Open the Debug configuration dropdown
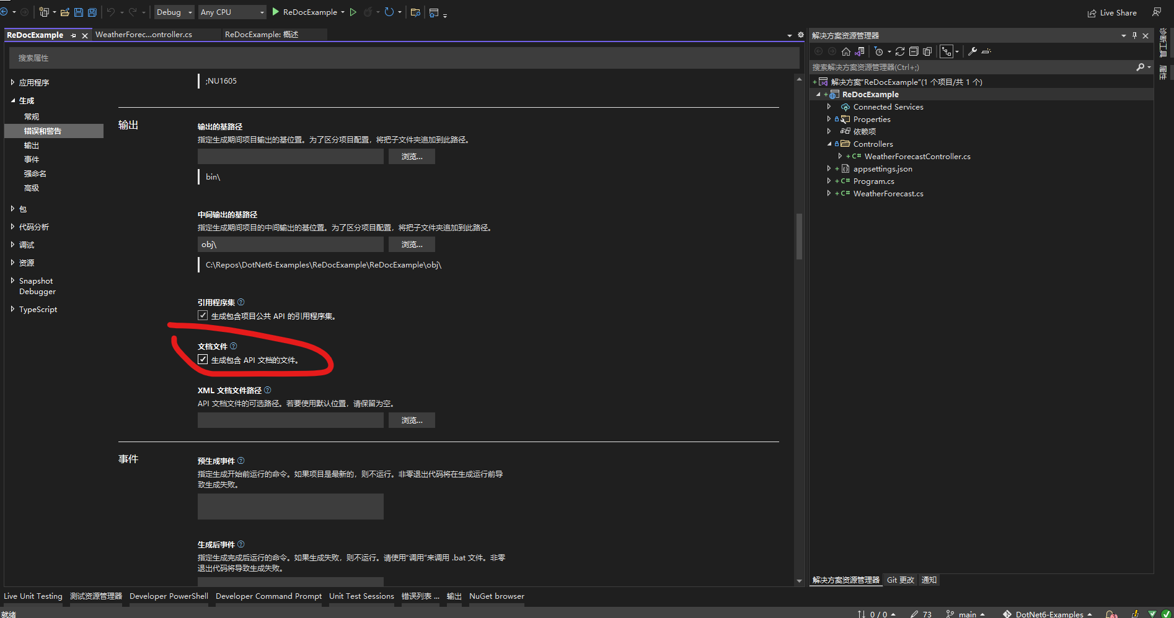The height and width of the screenshot is (618, 1174). point(174,12)
